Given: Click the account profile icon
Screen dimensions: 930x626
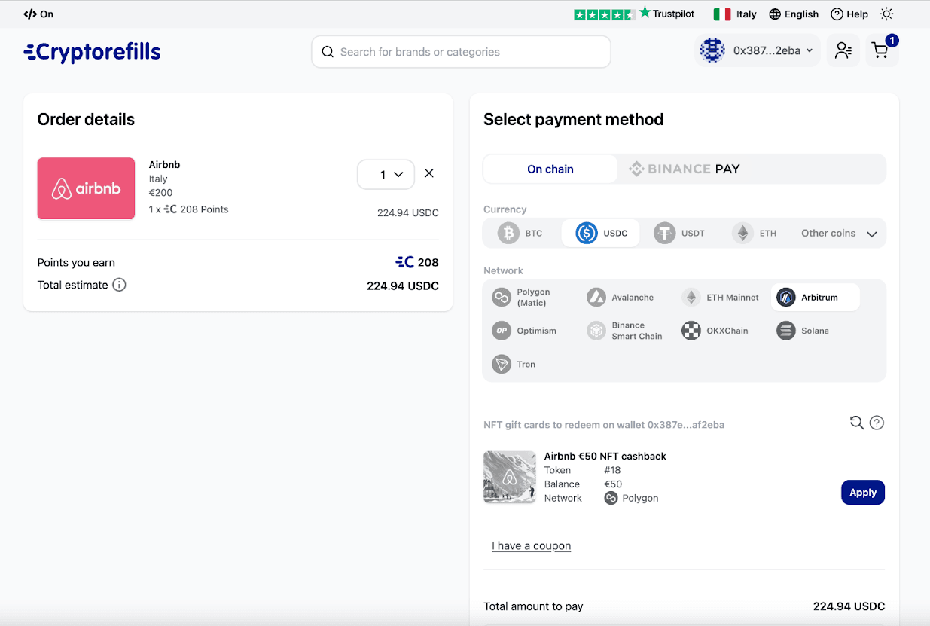Looking at the screenshot, I should [x=843, y=50].
